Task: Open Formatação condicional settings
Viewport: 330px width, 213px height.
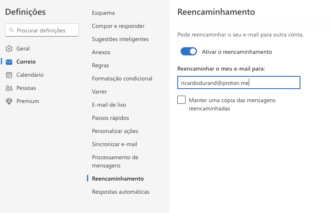Action: coord(122,78)
